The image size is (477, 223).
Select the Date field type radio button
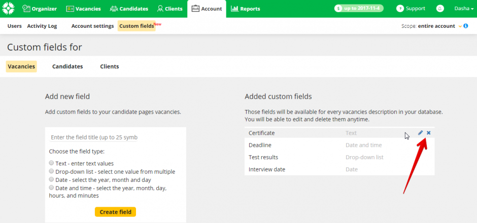coord(51,179)
